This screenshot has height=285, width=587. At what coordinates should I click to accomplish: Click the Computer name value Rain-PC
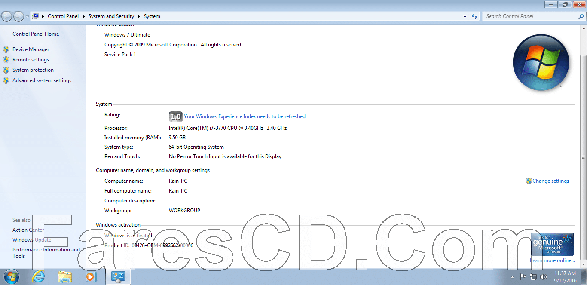pos(178,181)
